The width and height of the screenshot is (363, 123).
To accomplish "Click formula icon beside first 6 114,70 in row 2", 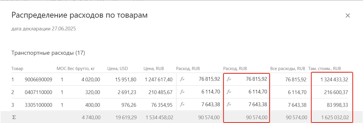I will pyautogui.click(x=182, y=92).
